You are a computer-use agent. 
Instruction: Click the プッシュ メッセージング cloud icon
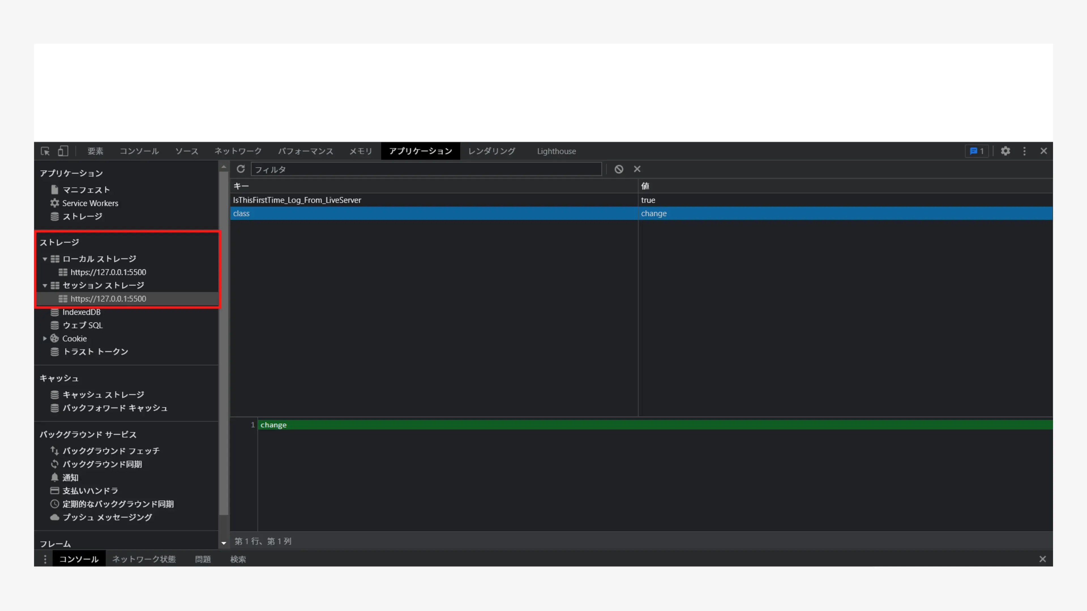click(x=54, y=517)
